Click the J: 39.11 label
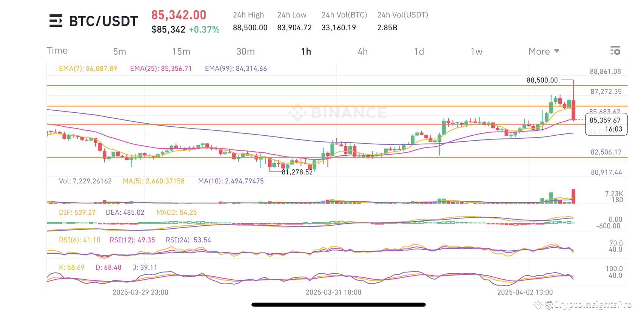 (145, 267)
